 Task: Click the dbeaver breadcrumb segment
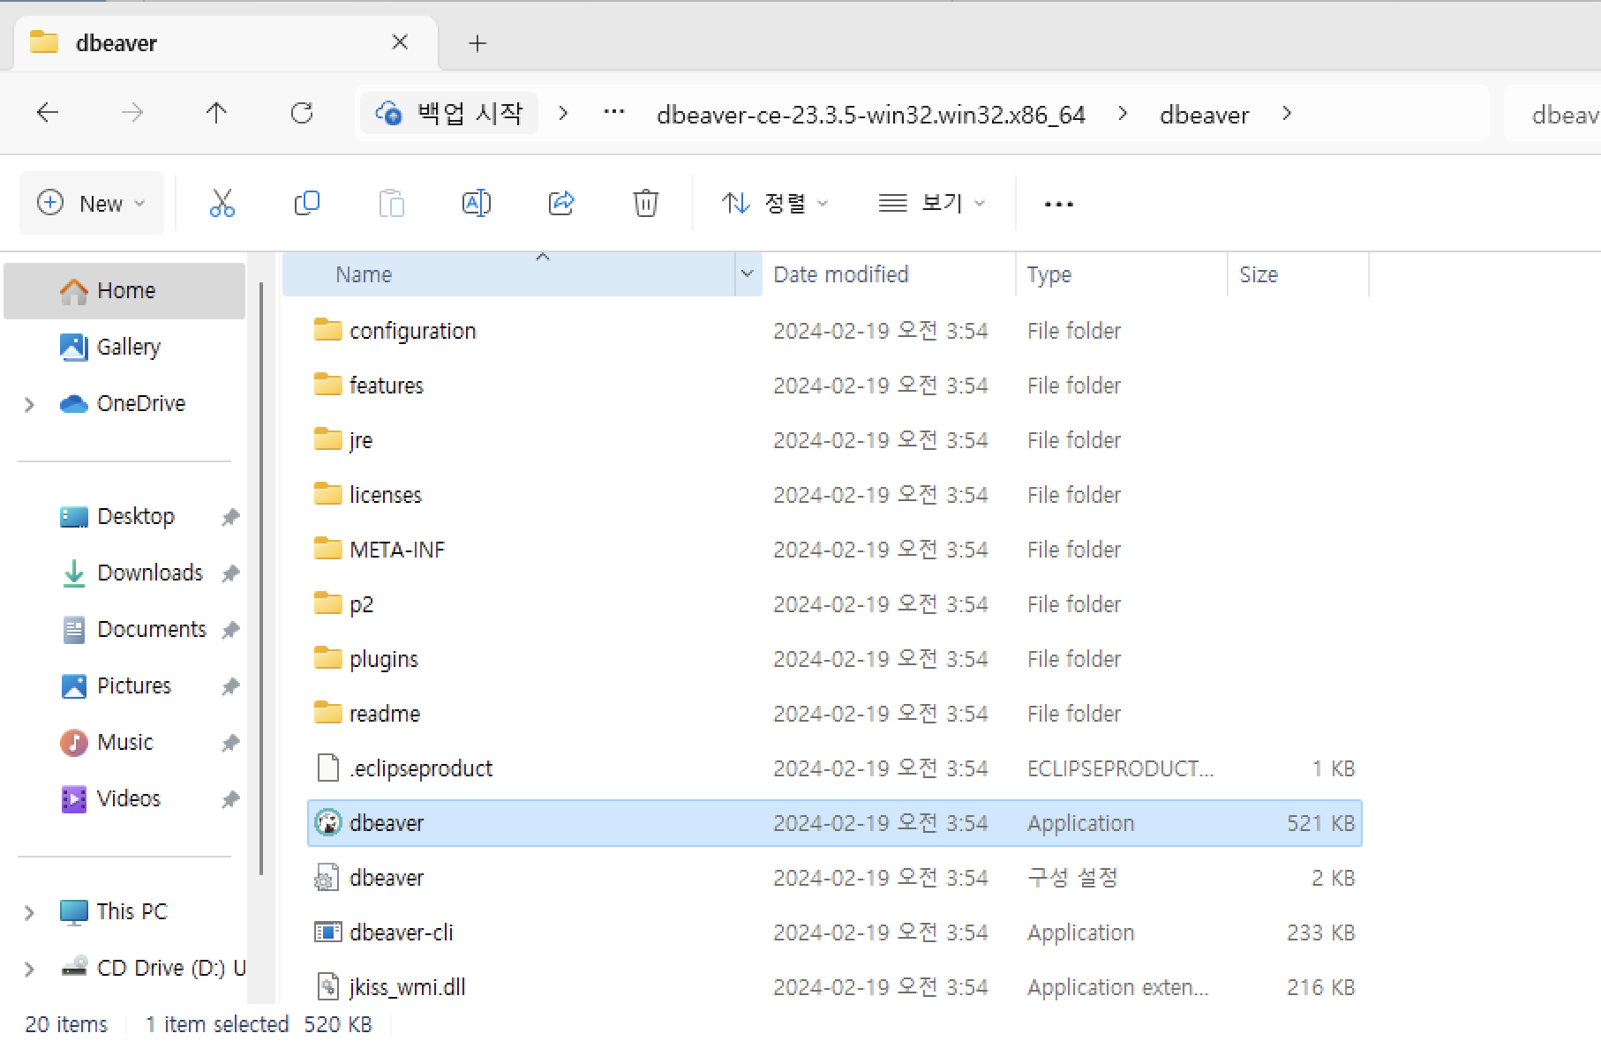1204,115
